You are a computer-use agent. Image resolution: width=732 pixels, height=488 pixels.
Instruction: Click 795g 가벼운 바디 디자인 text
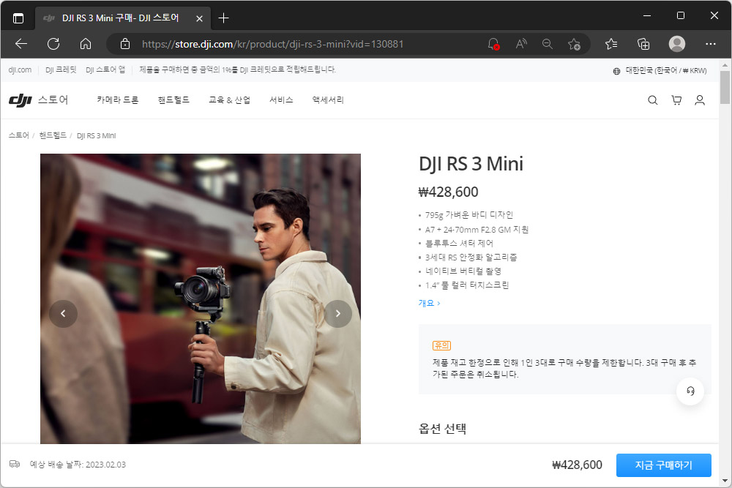pyautogui.click(x=469, y=215)
